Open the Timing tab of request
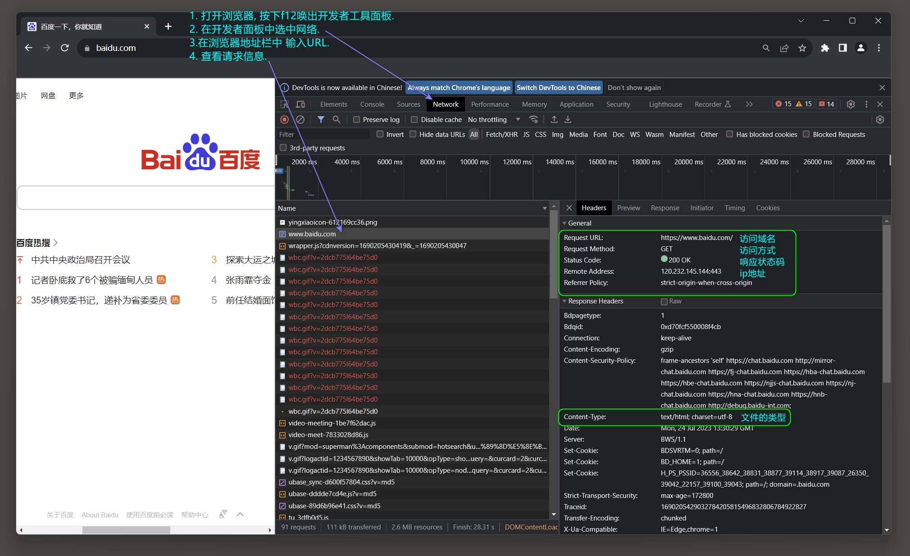 pos(735,208)
